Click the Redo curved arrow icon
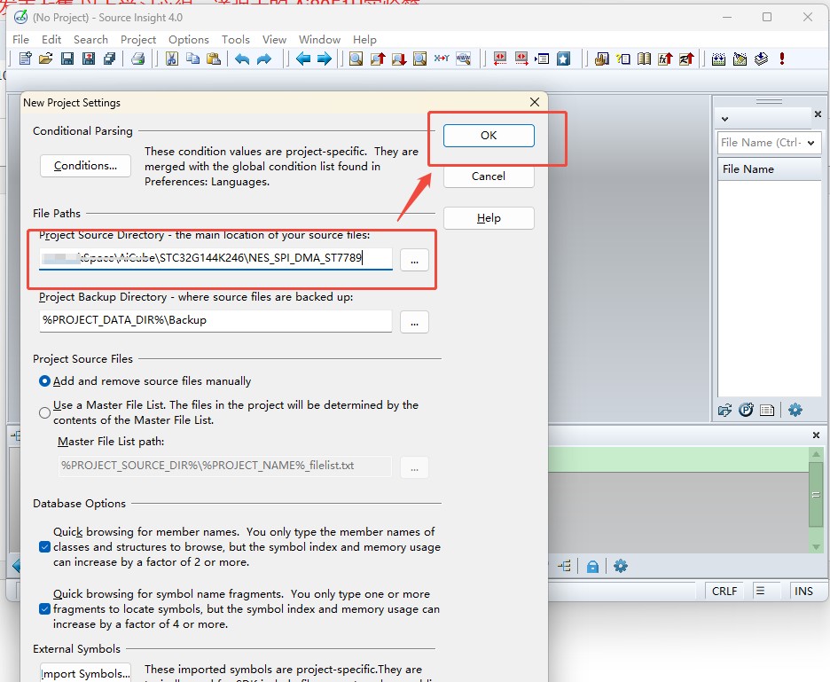Screen dimensions: 830x682 tap(263, 59)
